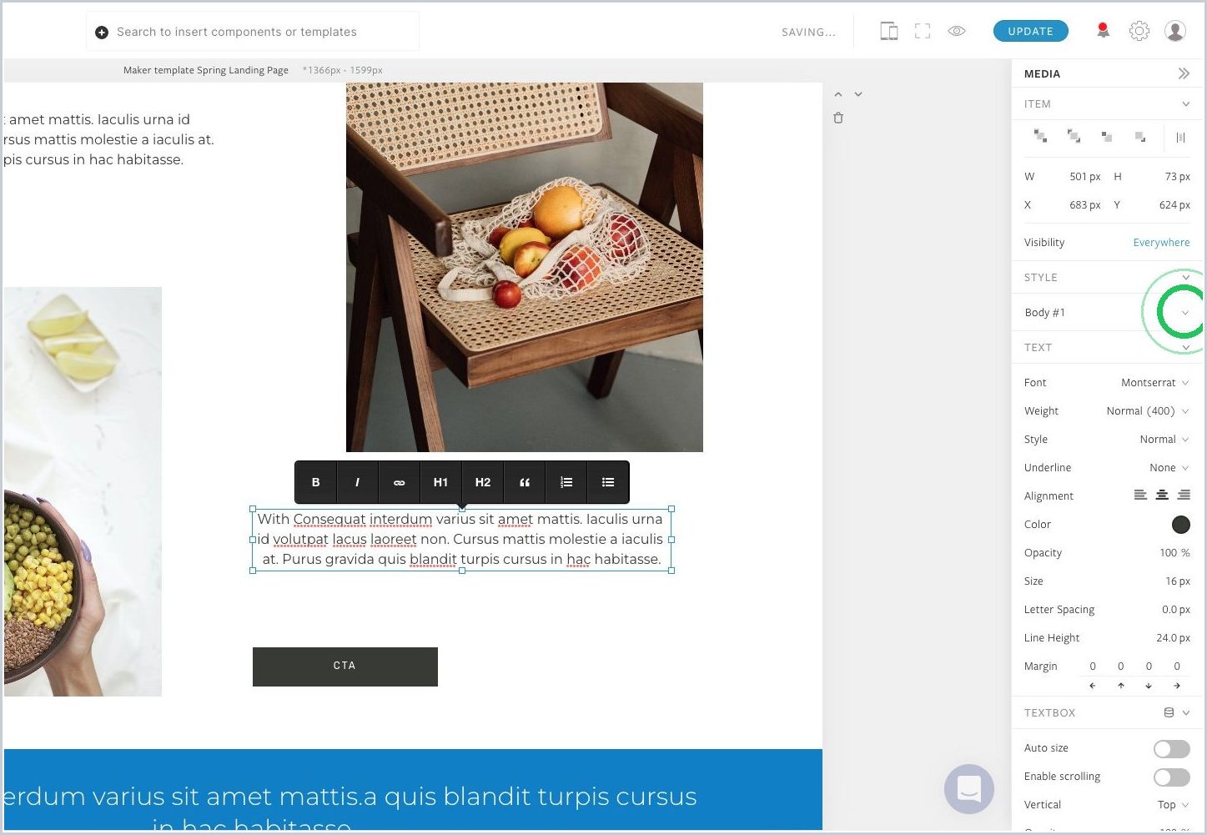Open the Everywhere visibility link
Image resolution: width=1207 pixels, height=835 pixels.
coord(1161,243)
